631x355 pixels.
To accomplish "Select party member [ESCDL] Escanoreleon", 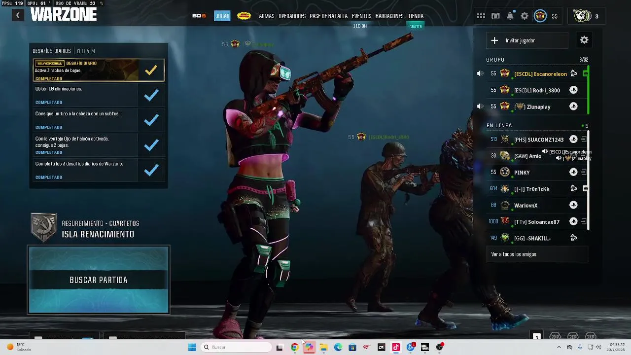I will (536, 74).
